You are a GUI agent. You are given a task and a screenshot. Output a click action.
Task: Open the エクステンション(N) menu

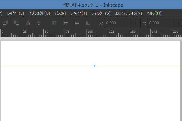click(129, 13)
